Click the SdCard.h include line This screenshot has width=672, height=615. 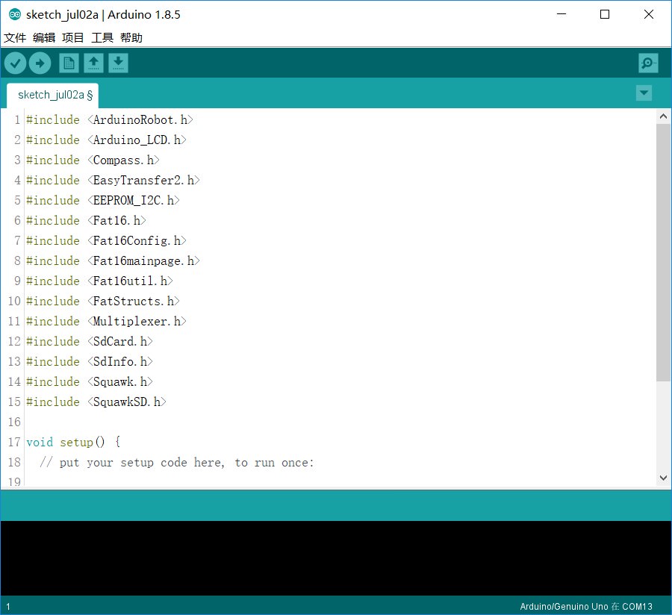pyautogui.click(x=90, y=341)
